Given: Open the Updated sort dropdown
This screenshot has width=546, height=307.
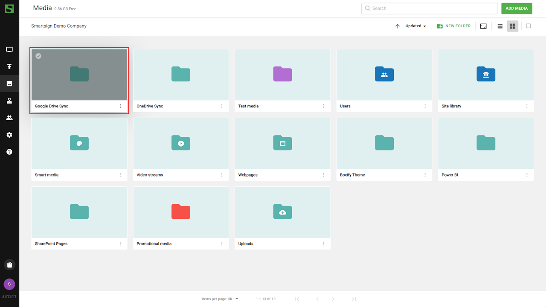Looking at the screenshot, I should pos(415,26).
